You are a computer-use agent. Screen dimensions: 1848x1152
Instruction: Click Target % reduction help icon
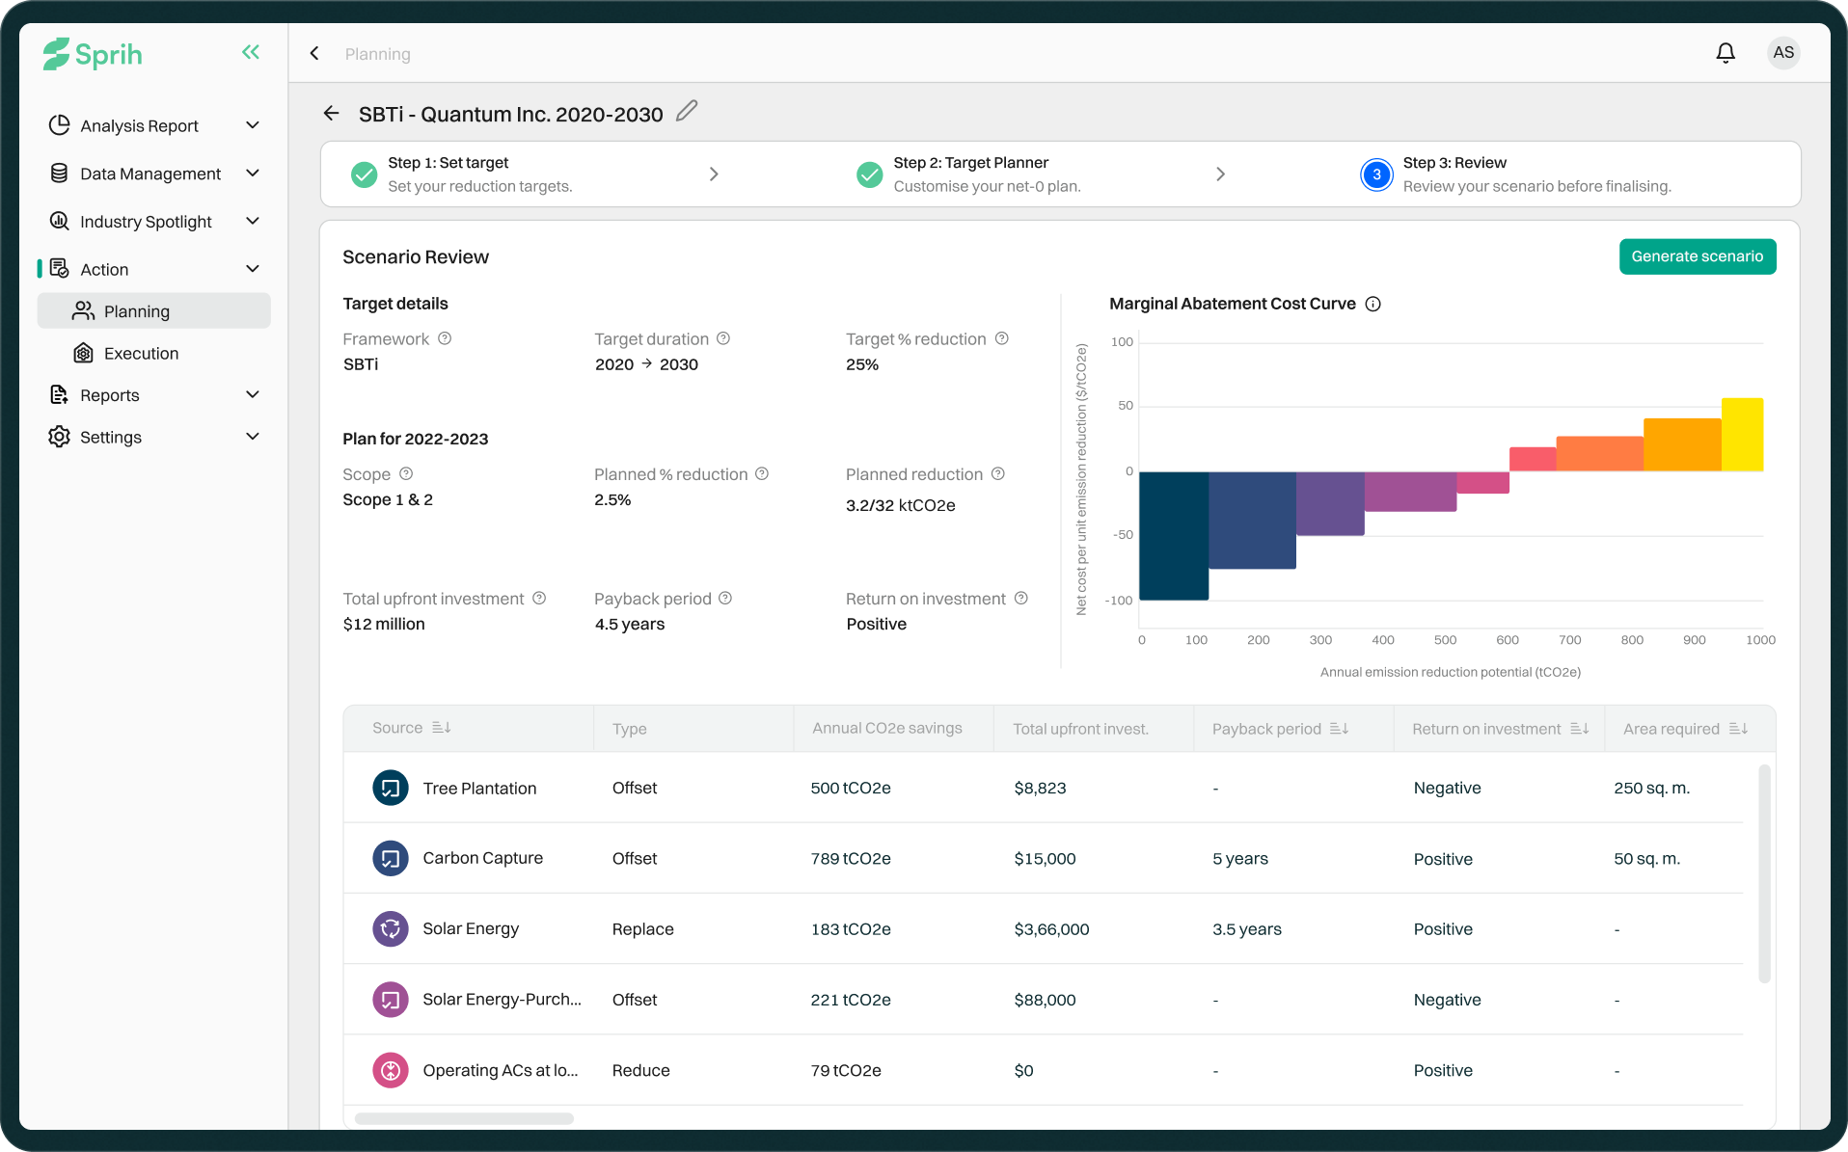tap(1002, 338)
